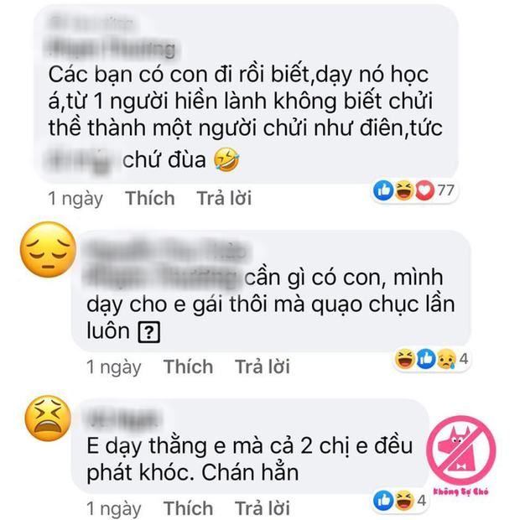Screen dimensions: 520x520
Task: Click the rolling-laugh emoji after 'chứ đùa'
Action: [x=226, y=159]
